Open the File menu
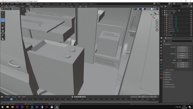This screenshot has width=193, height=109. 4,4
